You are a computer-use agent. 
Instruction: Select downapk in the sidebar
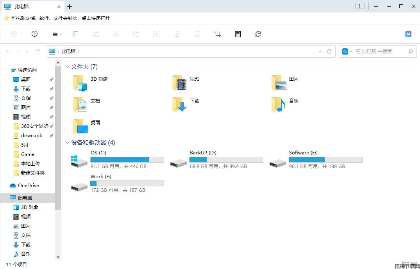(x=28, y=136)
